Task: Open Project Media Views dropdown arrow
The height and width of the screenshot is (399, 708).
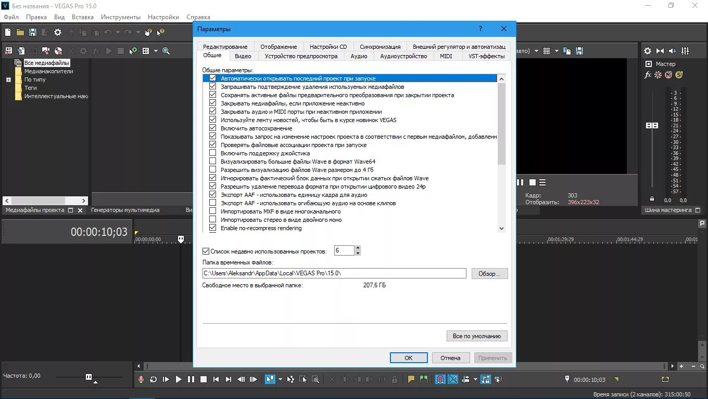Action: 156,51
